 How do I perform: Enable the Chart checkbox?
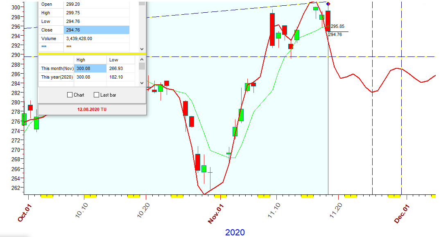coord(70,95)
